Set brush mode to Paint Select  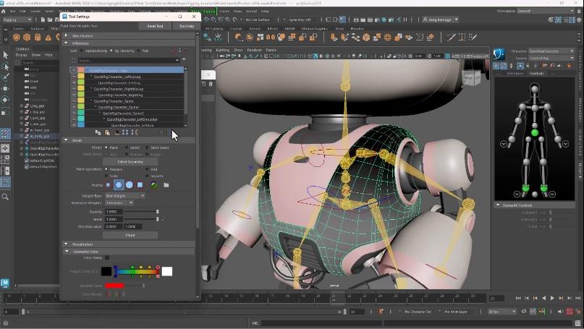pyautogui.click(x=148, y=148)
